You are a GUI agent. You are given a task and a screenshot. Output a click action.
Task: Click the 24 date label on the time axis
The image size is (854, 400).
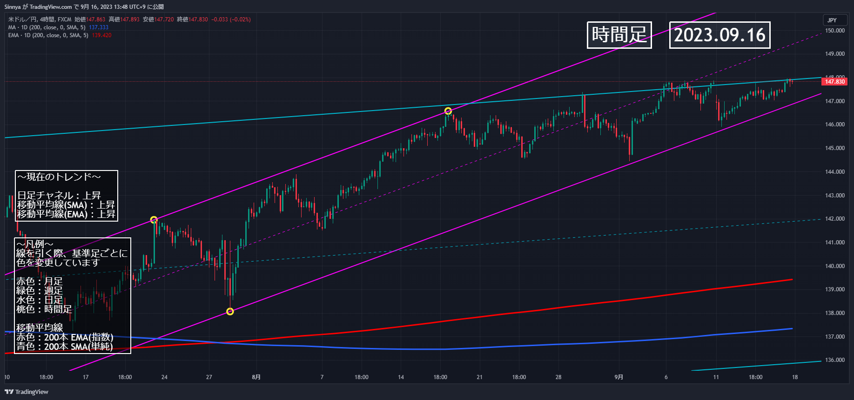pyautogui.click(x=164, y=377)
